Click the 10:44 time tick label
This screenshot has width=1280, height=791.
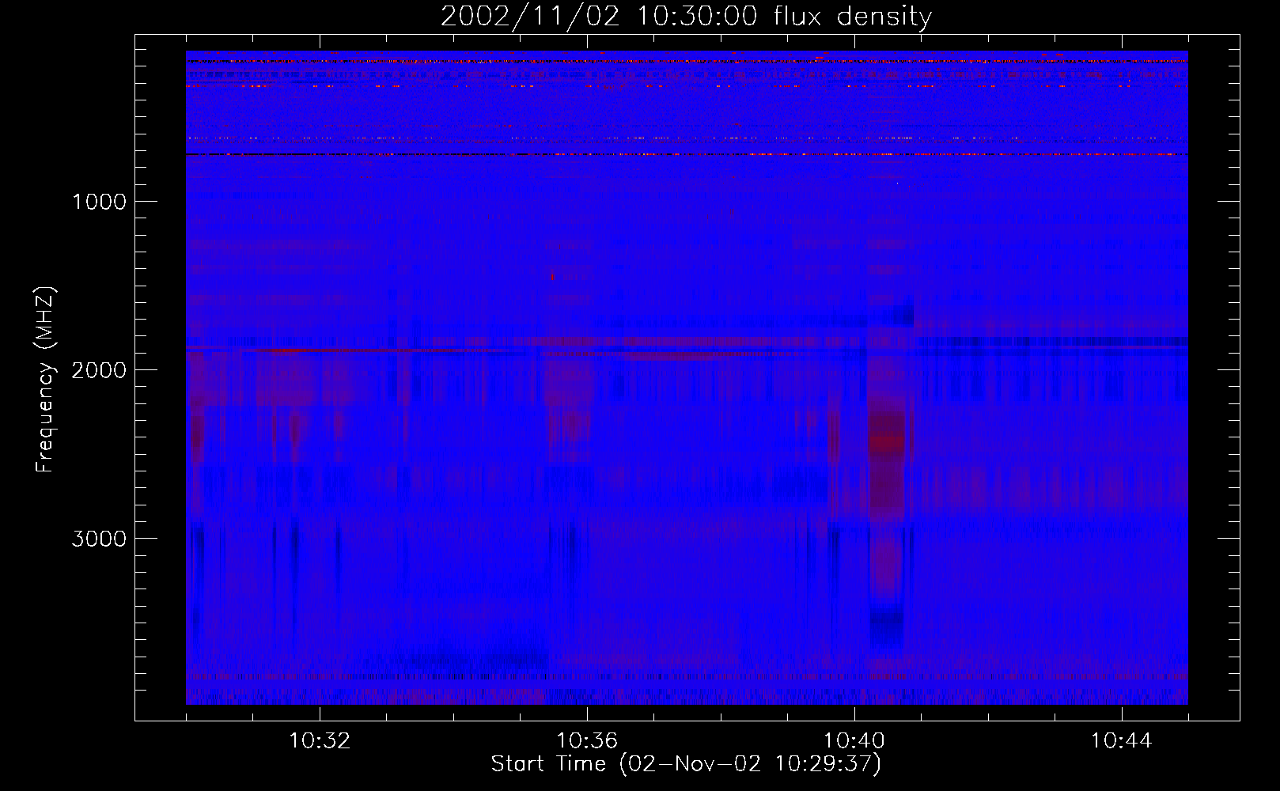click(1122, 741)
